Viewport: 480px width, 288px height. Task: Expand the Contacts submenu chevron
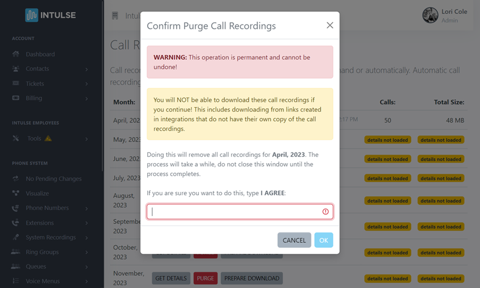click(86, 69)
